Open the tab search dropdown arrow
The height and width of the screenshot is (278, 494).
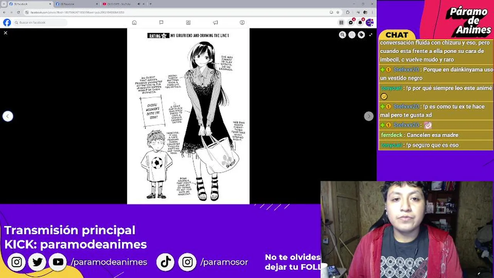(3, 4)
